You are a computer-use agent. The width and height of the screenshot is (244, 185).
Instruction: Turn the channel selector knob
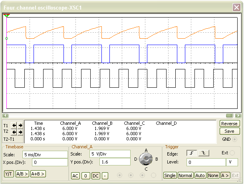point(146,159)
